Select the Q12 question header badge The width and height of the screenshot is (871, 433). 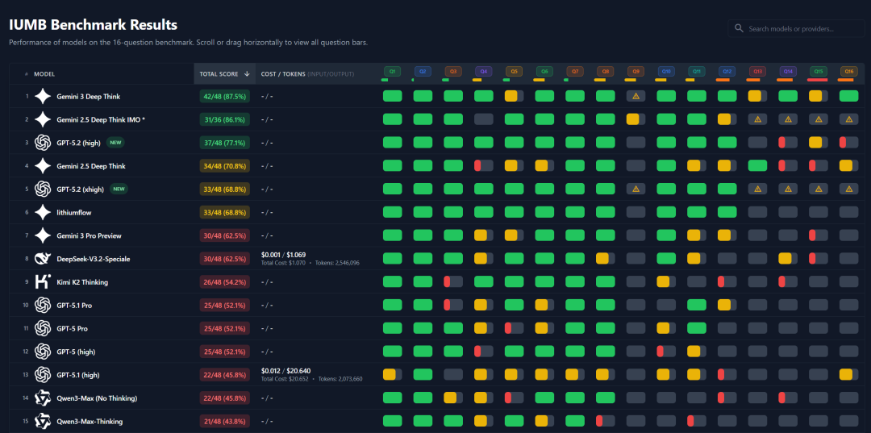(727, 72)
